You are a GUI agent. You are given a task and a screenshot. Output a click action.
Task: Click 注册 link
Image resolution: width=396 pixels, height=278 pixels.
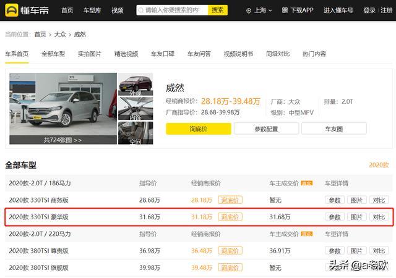386,11
